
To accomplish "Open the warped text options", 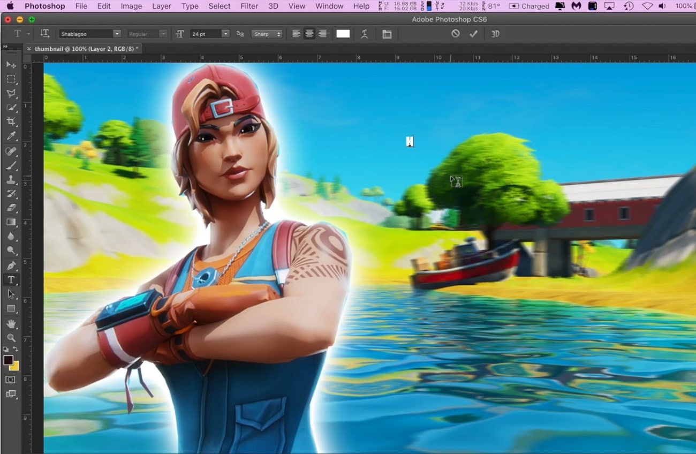I will click(x=365, y=34).
